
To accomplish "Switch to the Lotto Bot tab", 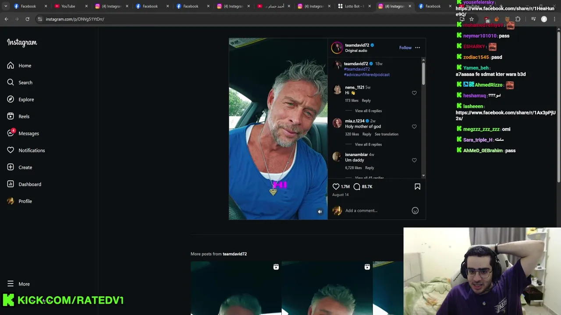I will pos(354,6).
